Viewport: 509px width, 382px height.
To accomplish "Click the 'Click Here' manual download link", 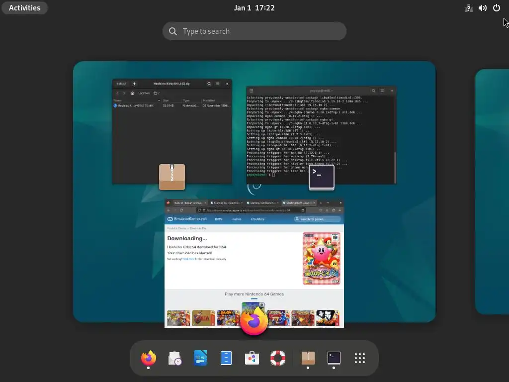I will pyautogui.click(x=188, y=259).
